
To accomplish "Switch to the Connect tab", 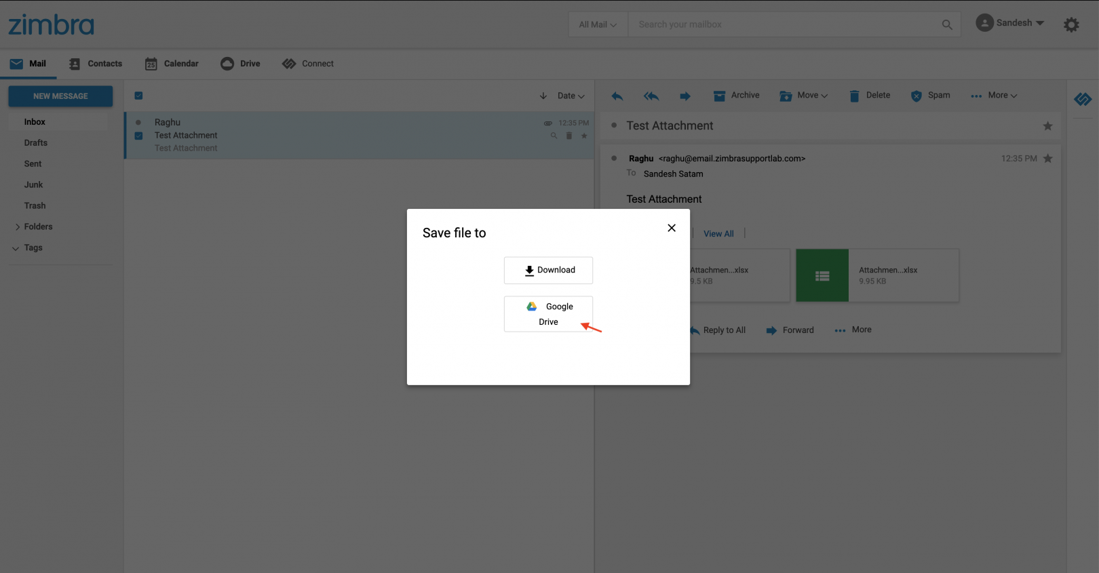I will [309, 64].
